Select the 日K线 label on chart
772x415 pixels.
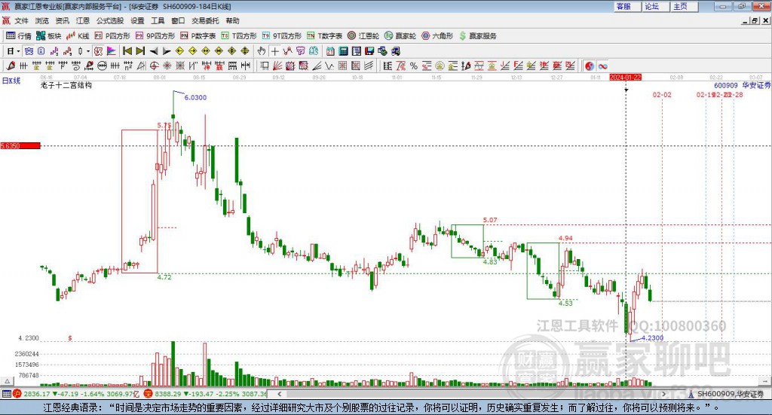tap(11, 81)
